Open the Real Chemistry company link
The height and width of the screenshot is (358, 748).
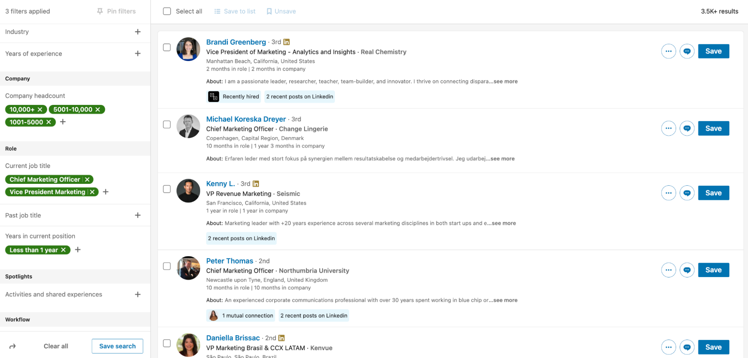coord(384,52)
